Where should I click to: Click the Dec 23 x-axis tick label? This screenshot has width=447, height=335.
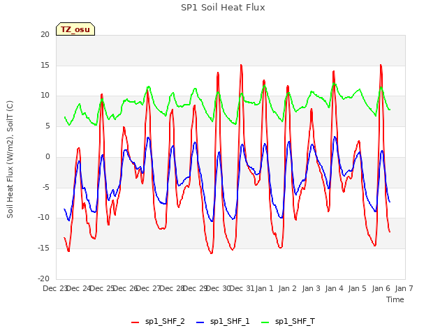[55, 288]
